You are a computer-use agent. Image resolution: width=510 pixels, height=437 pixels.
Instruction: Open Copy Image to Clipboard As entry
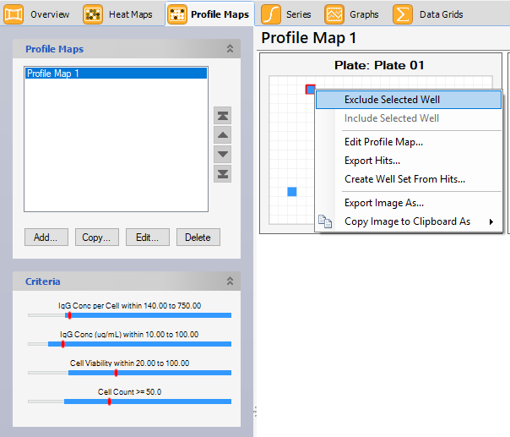click(409, 221)
